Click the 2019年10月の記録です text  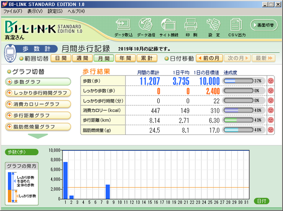pyautogui.click(x=144, y=49)
